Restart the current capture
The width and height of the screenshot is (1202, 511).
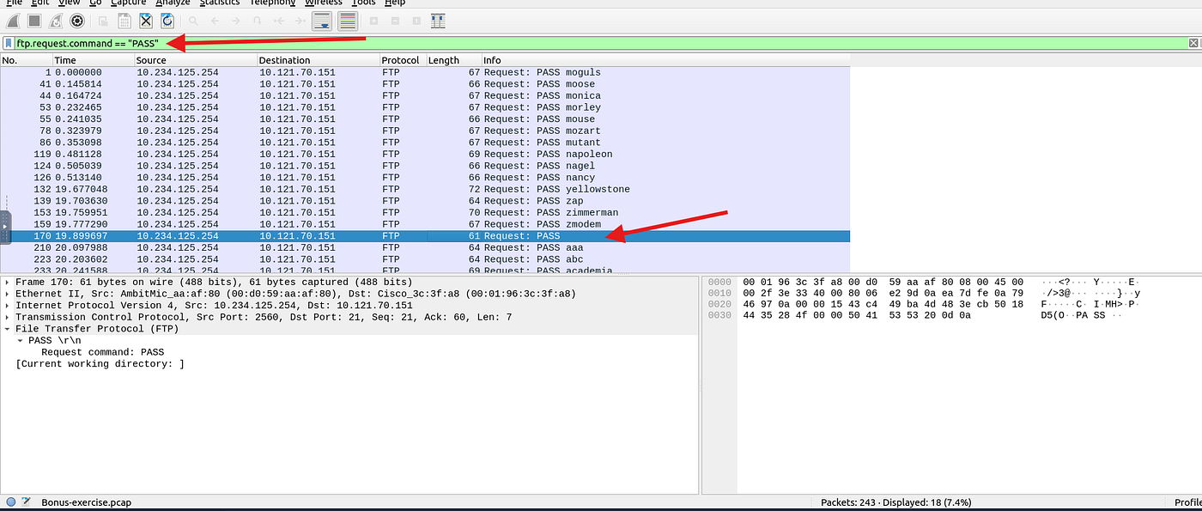click(x=56, y=20)
